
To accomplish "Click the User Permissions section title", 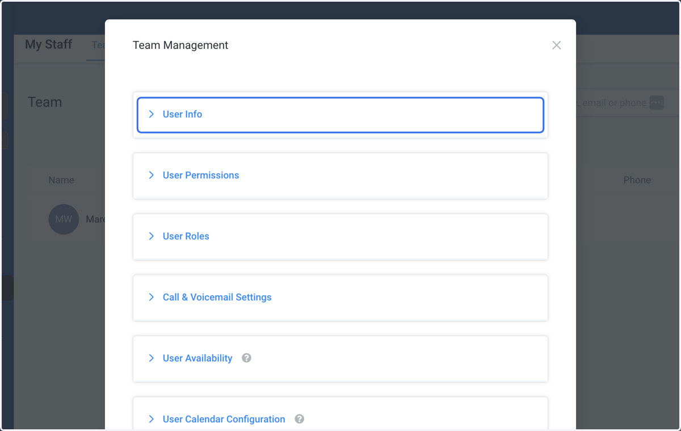I will coord(201,175).
